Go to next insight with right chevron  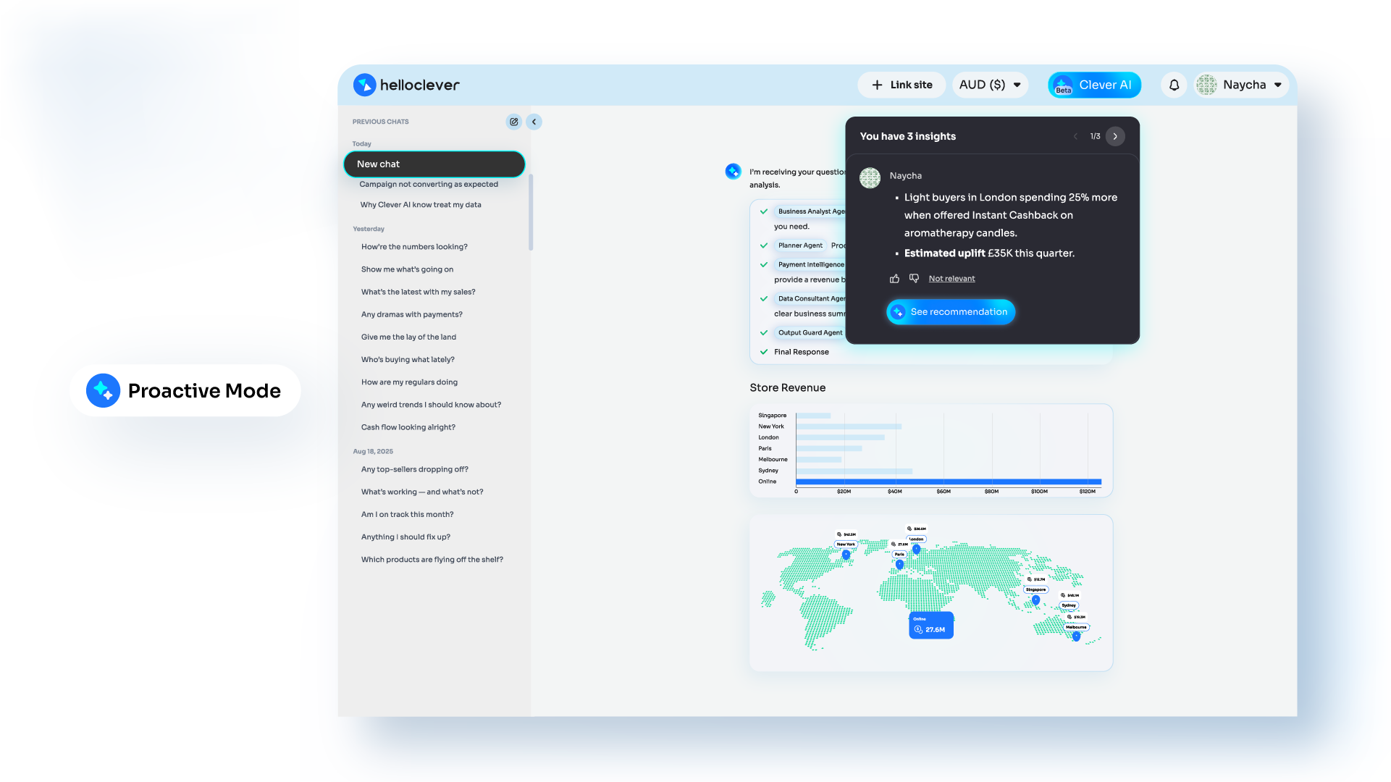(x=1115, y=136)
